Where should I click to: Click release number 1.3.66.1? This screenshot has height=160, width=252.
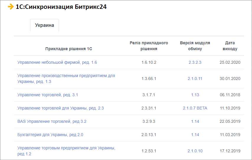(x=149, y=79)
